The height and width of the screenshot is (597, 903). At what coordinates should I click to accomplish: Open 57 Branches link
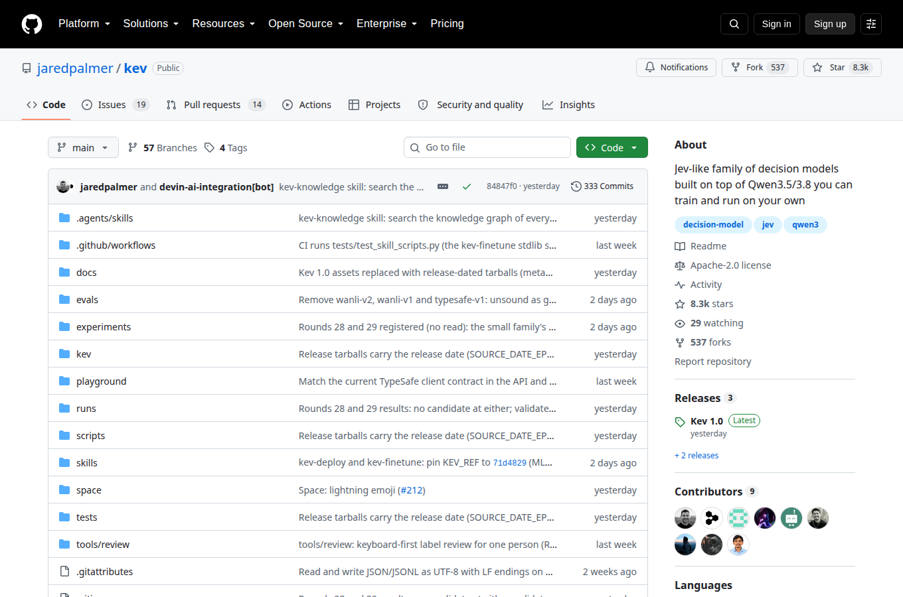tap(163, 148)
